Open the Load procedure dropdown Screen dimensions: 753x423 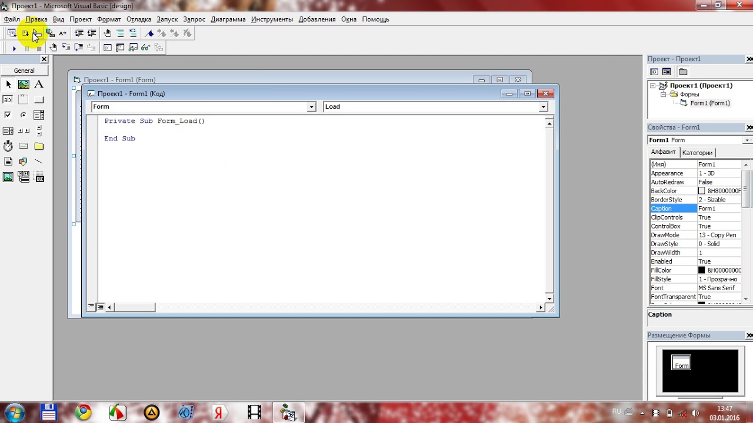543,107
